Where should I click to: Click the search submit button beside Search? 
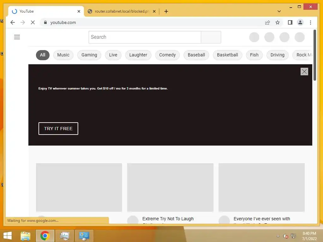pos(211,37)
